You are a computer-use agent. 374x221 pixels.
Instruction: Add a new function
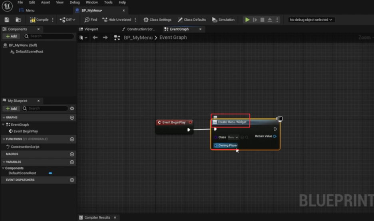pyautogui.click(x=72, y=139)
